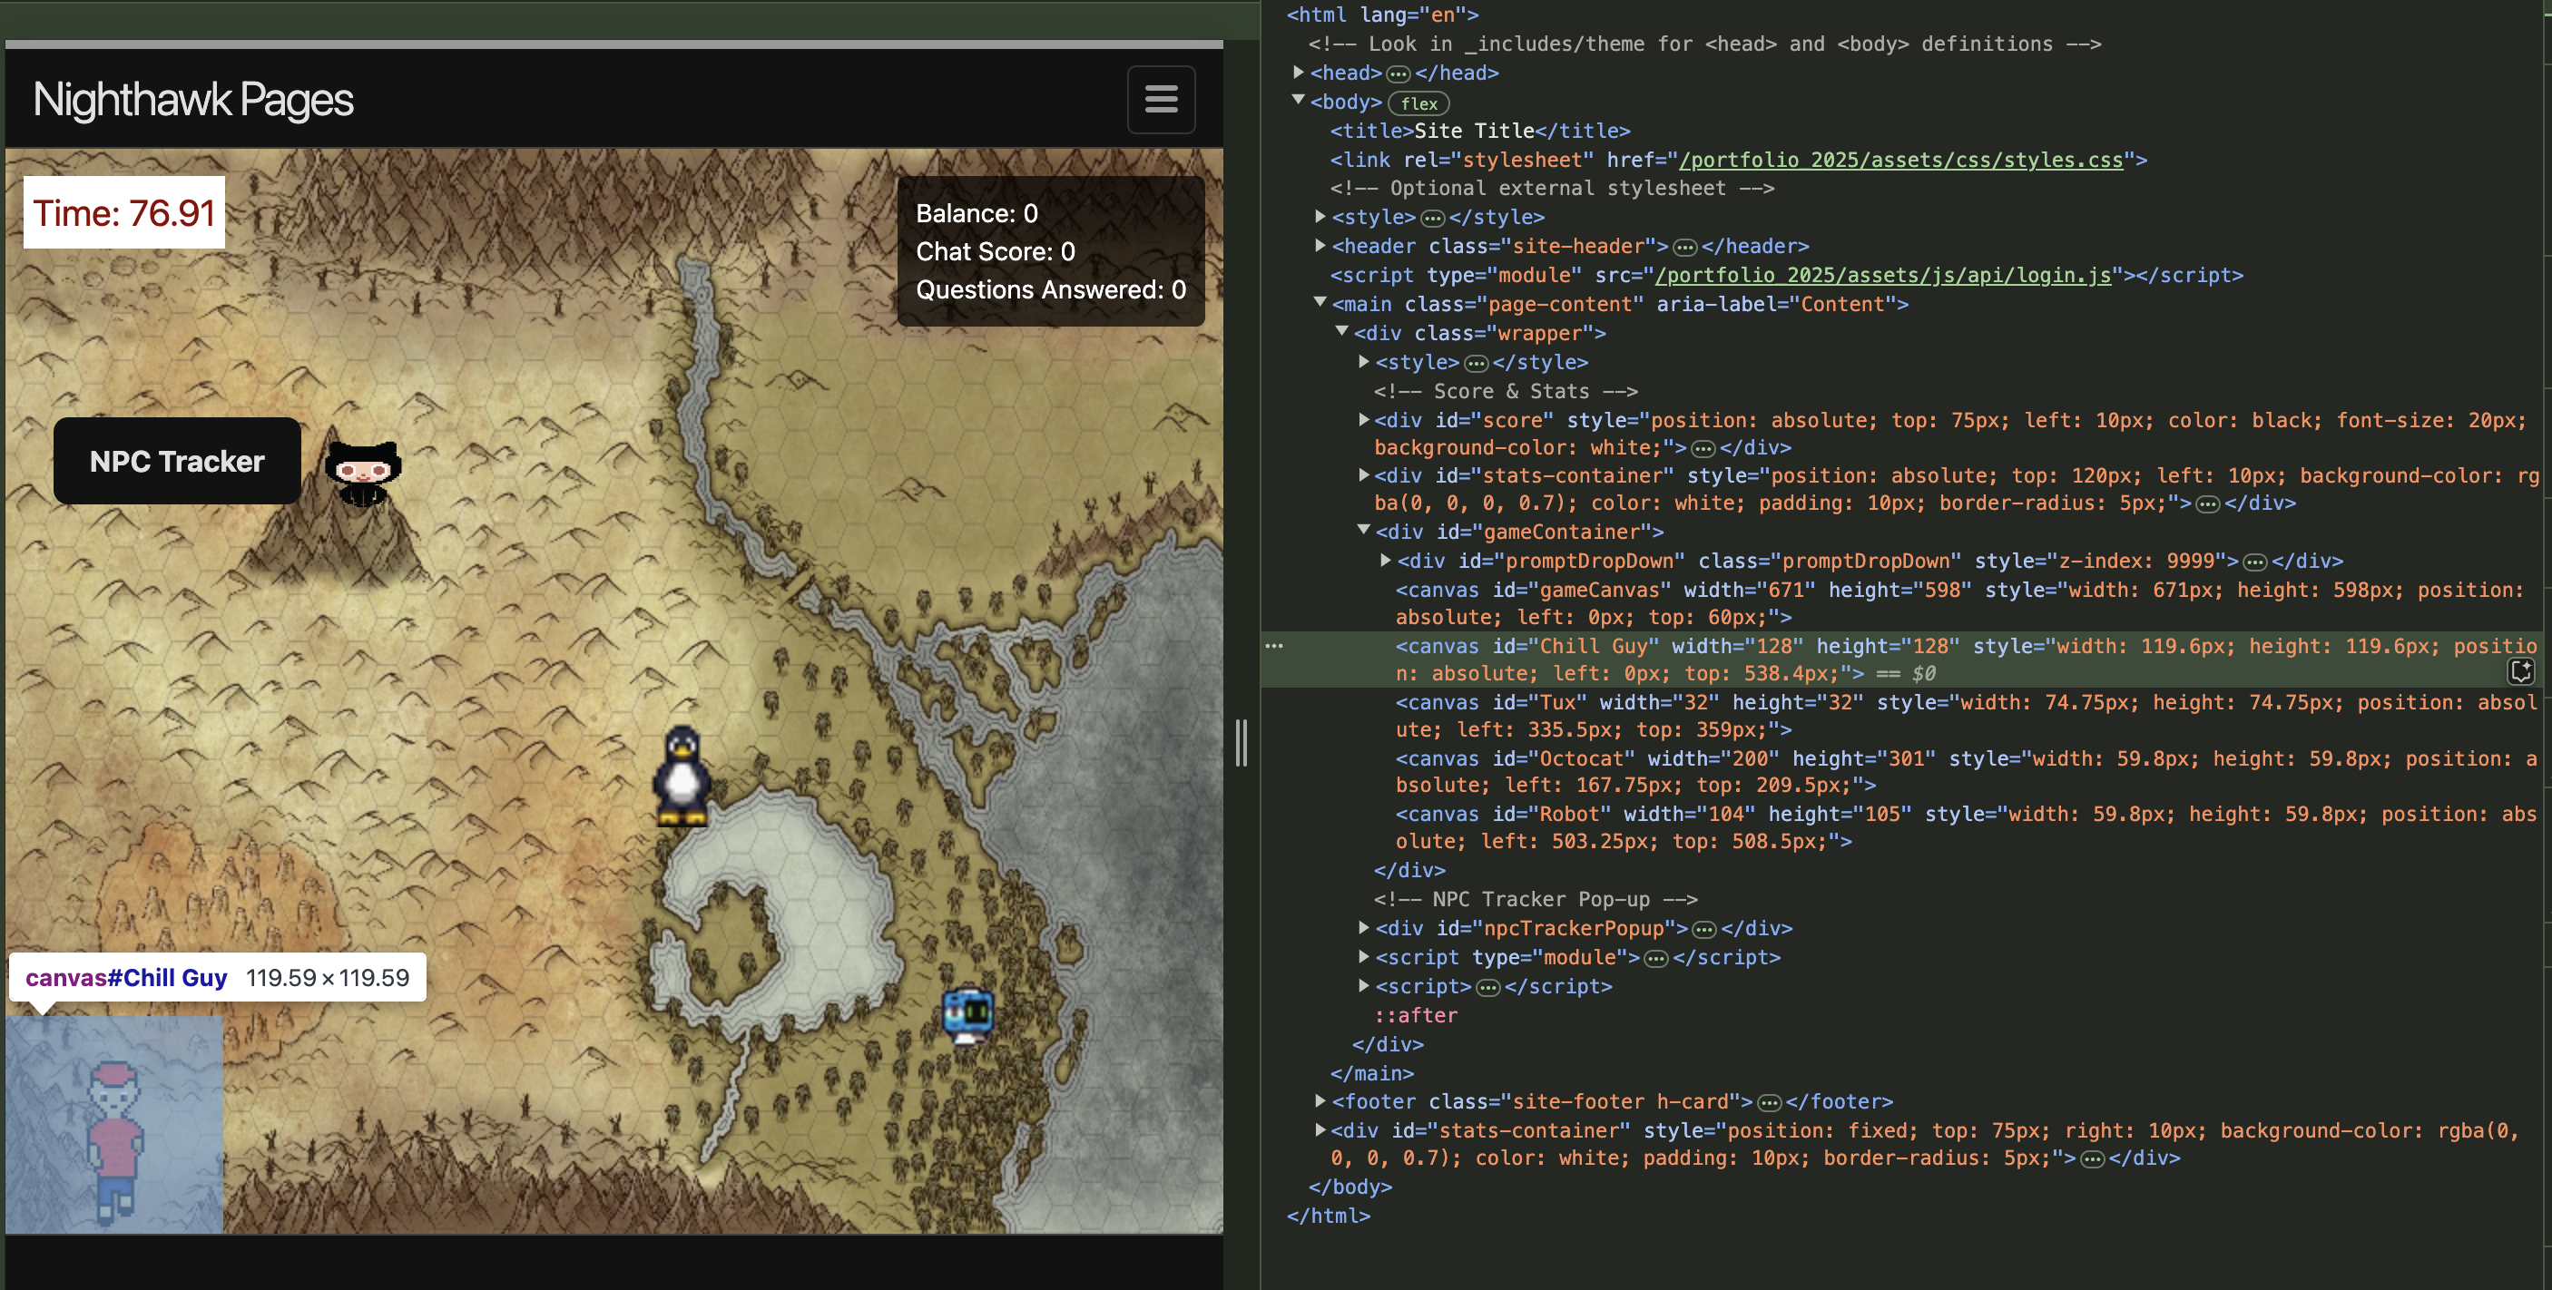
Task: Click the panel divider drag handle
Action: click(x=1241, y=742)
